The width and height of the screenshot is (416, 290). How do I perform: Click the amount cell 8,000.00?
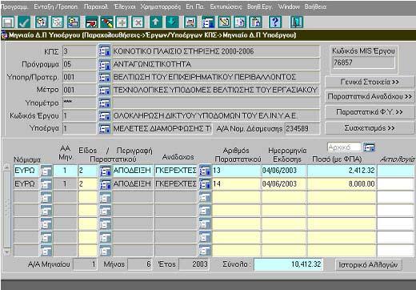click(x=342, y=183)
